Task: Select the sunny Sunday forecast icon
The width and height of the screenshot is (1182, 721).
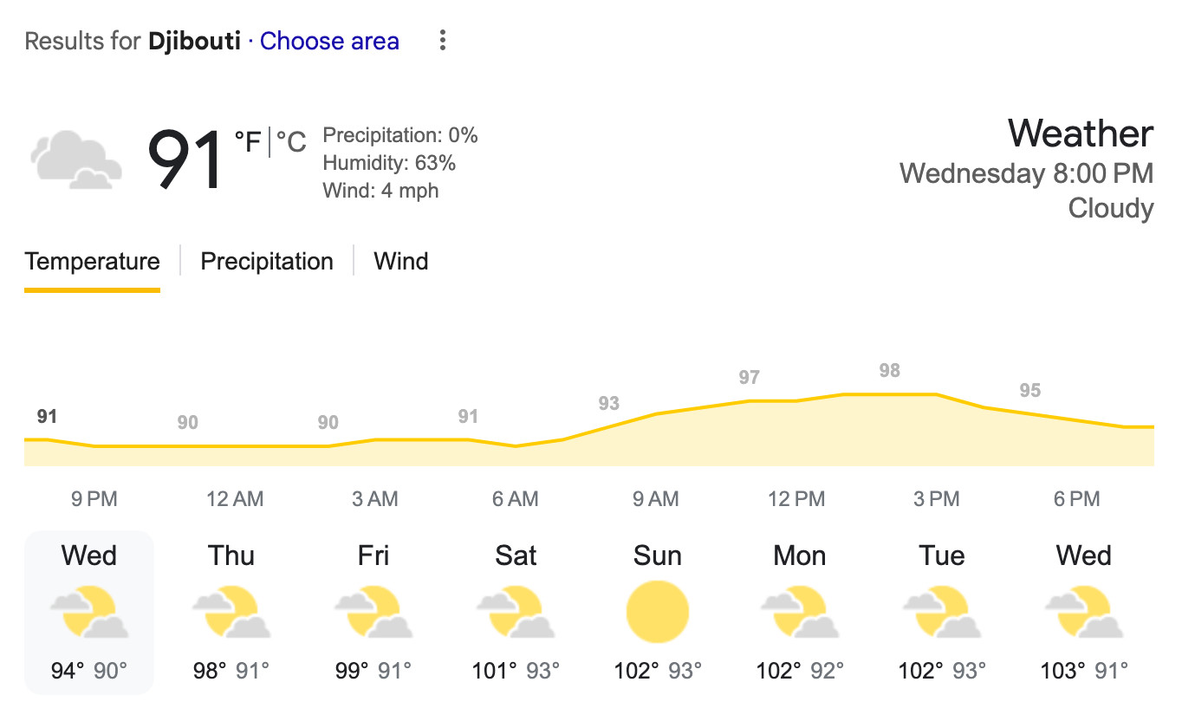Action: pyautogui.click(x=657, y=612)
